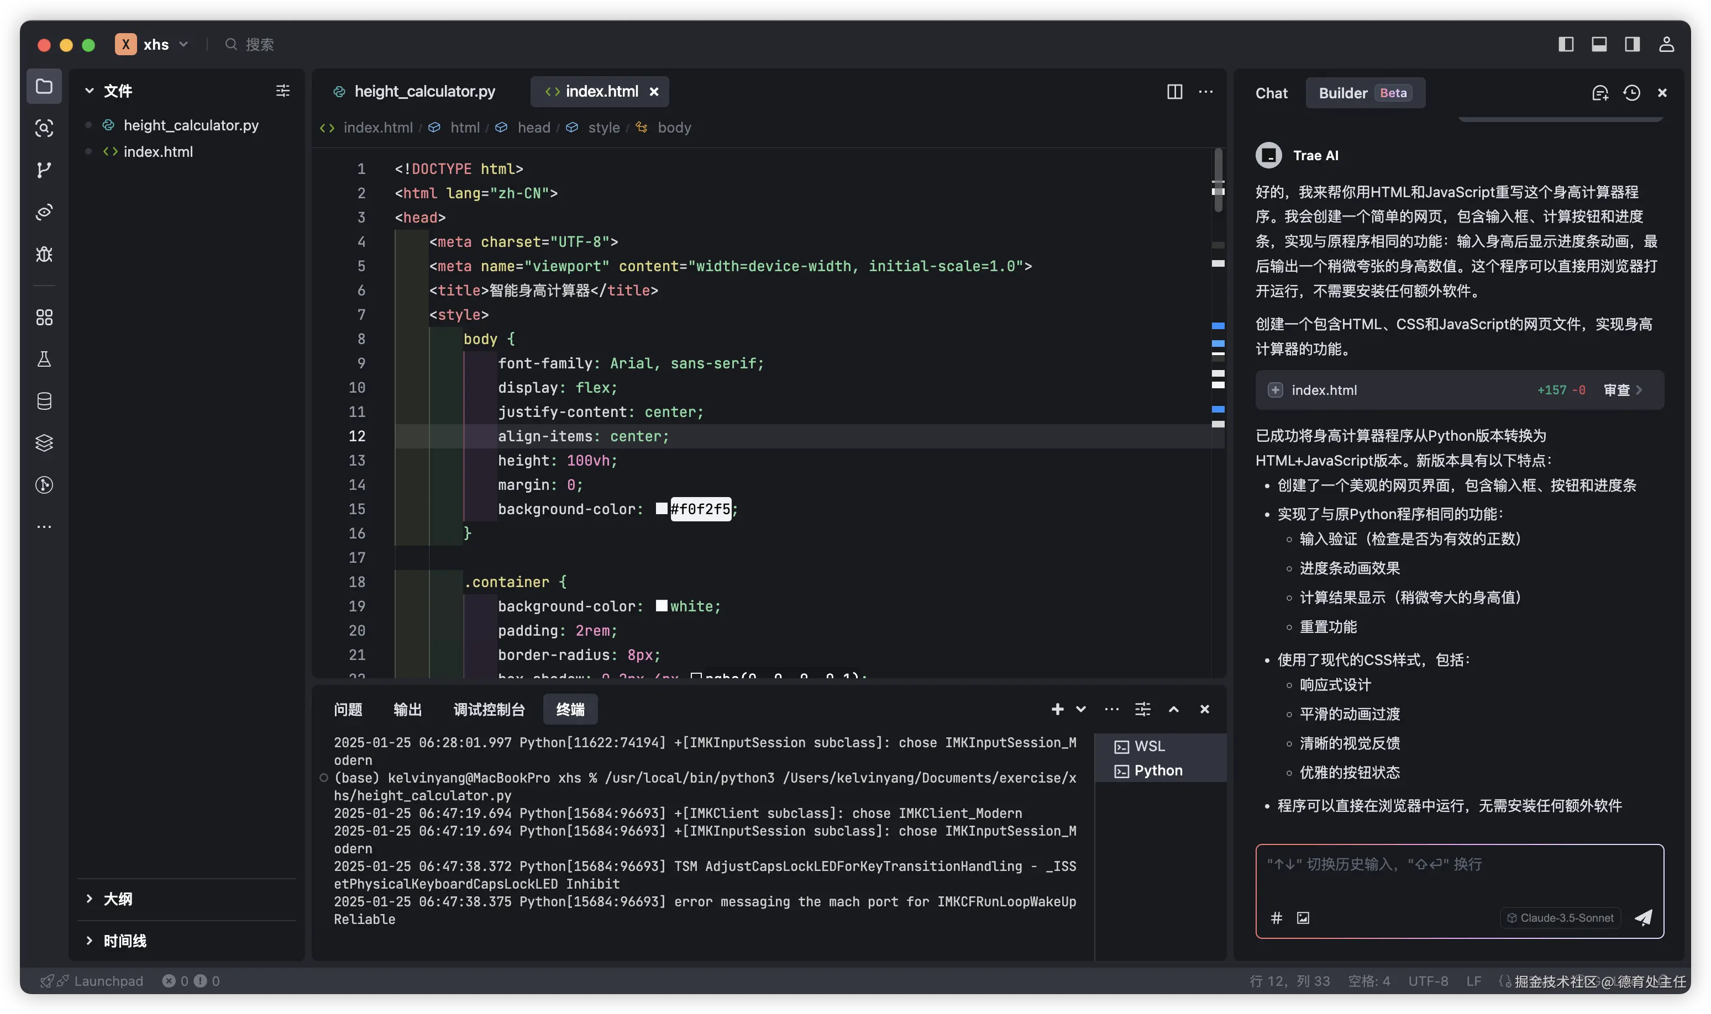Viewport: 1711px width, 1014px height.
Task: Switch to the height_calculator.py tab
Action: click(x=424, y=92)
